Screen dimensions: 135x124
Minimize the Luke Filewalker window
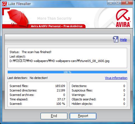coord(111,3)
